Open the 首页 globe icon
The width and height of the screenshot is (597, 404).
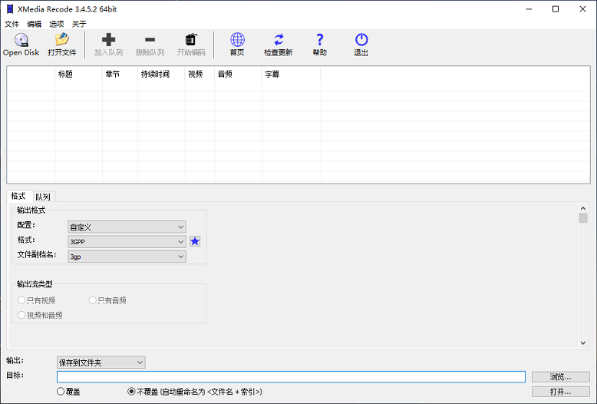click(x=237, y=40)
